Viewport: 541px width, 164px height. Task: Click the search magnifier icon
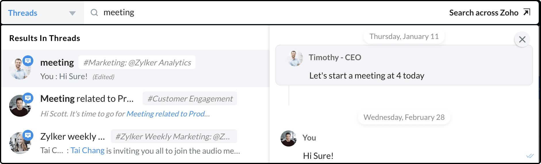click(x=94, y=12)
